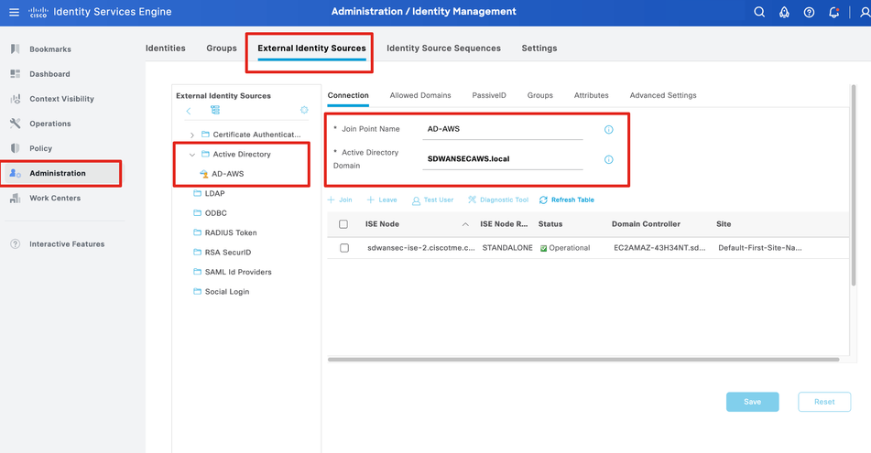This screenshot has height=453, width=871.
Task: Open the Advanced Settings sub-tab
Action: click(663, 95)
